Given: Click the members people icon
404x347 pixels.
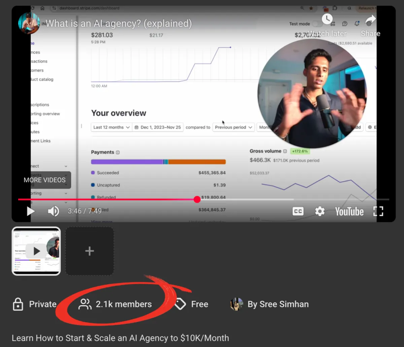Looking at the screenshot, I should point(85,304).
